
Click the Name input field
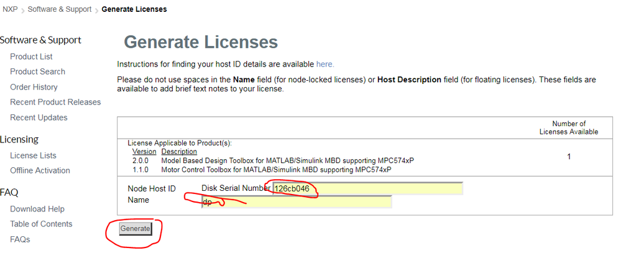pos(297,201)
